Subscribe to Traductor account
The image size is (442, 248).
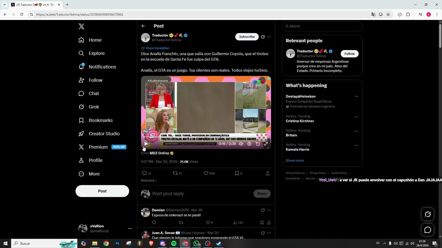[247, 37]
